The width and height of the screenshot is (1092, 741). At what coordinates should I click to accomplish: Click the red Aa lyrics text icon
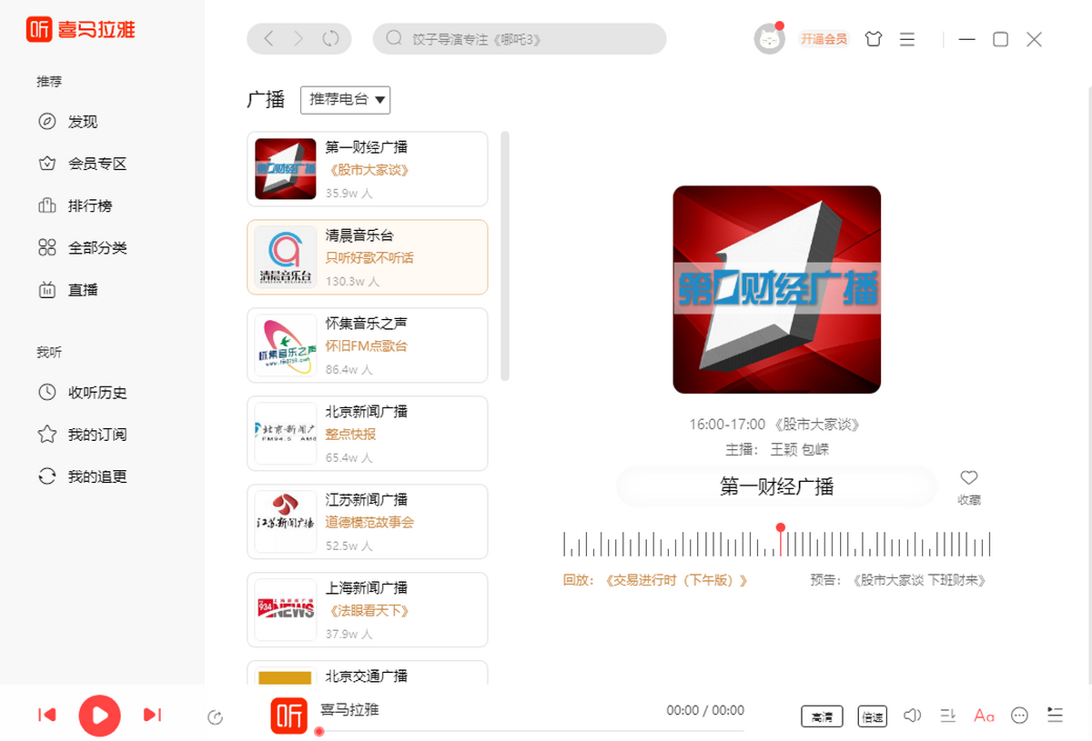coord(984,716)
